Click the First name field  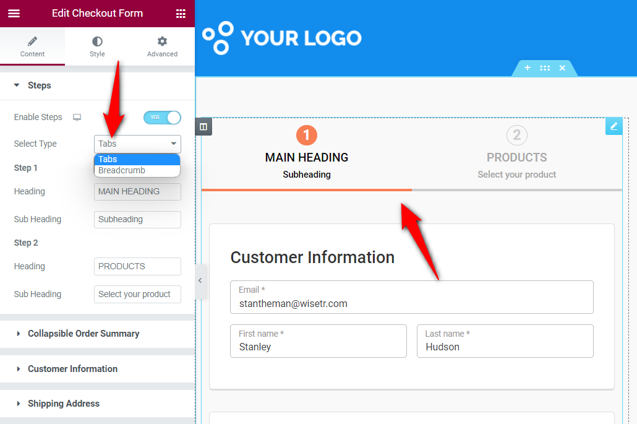(318, 341)
